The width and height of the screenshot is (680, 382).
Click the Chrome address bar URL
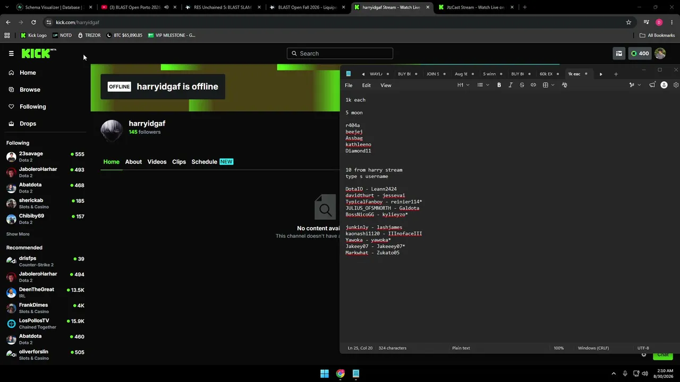(x=78, y=22)
